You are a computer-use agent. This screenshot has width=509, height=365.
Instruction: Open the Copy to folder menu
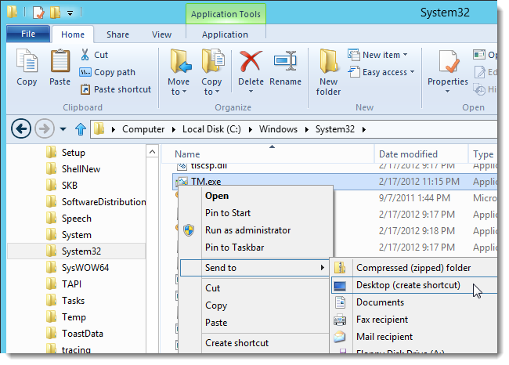211,72
